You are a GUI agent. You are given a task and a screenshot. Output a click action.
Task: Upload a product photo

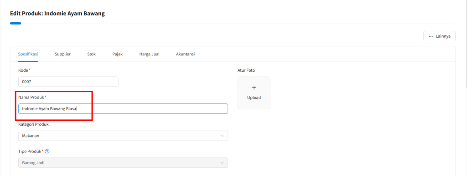pyautogui.click(x=254, y=93)
